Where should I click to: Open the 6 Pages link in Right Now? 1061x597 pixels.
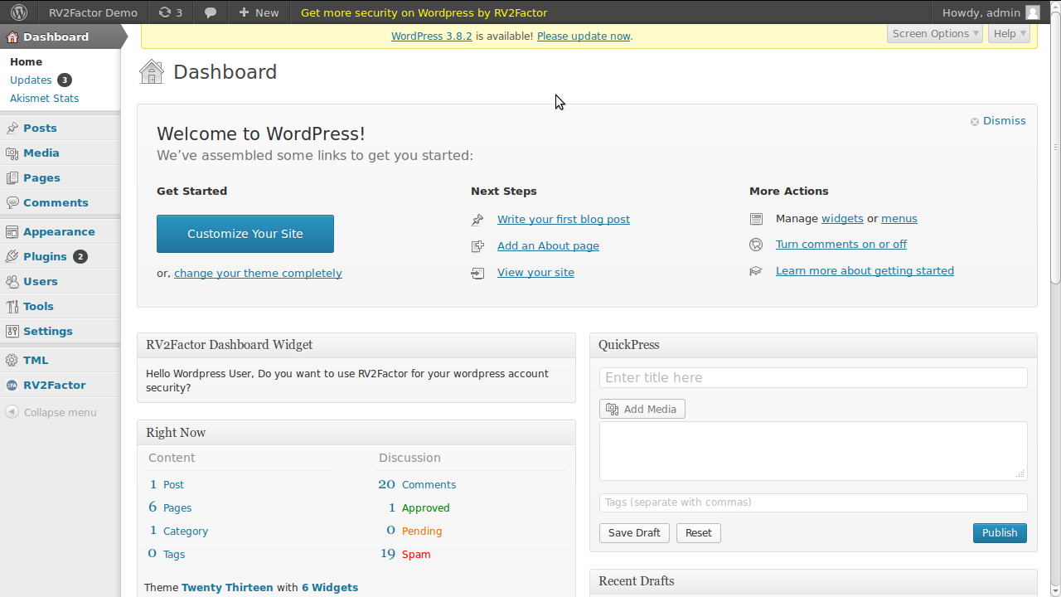coord(170,507)
